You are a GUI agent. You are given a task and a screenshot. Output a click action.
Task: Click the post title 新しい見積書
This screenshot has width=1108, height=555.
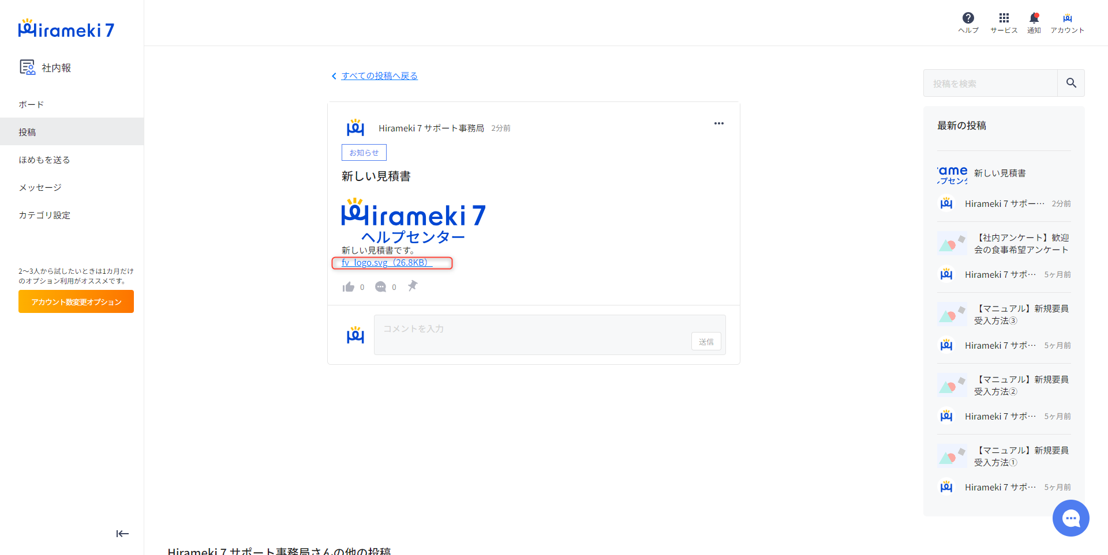point(376,176)
